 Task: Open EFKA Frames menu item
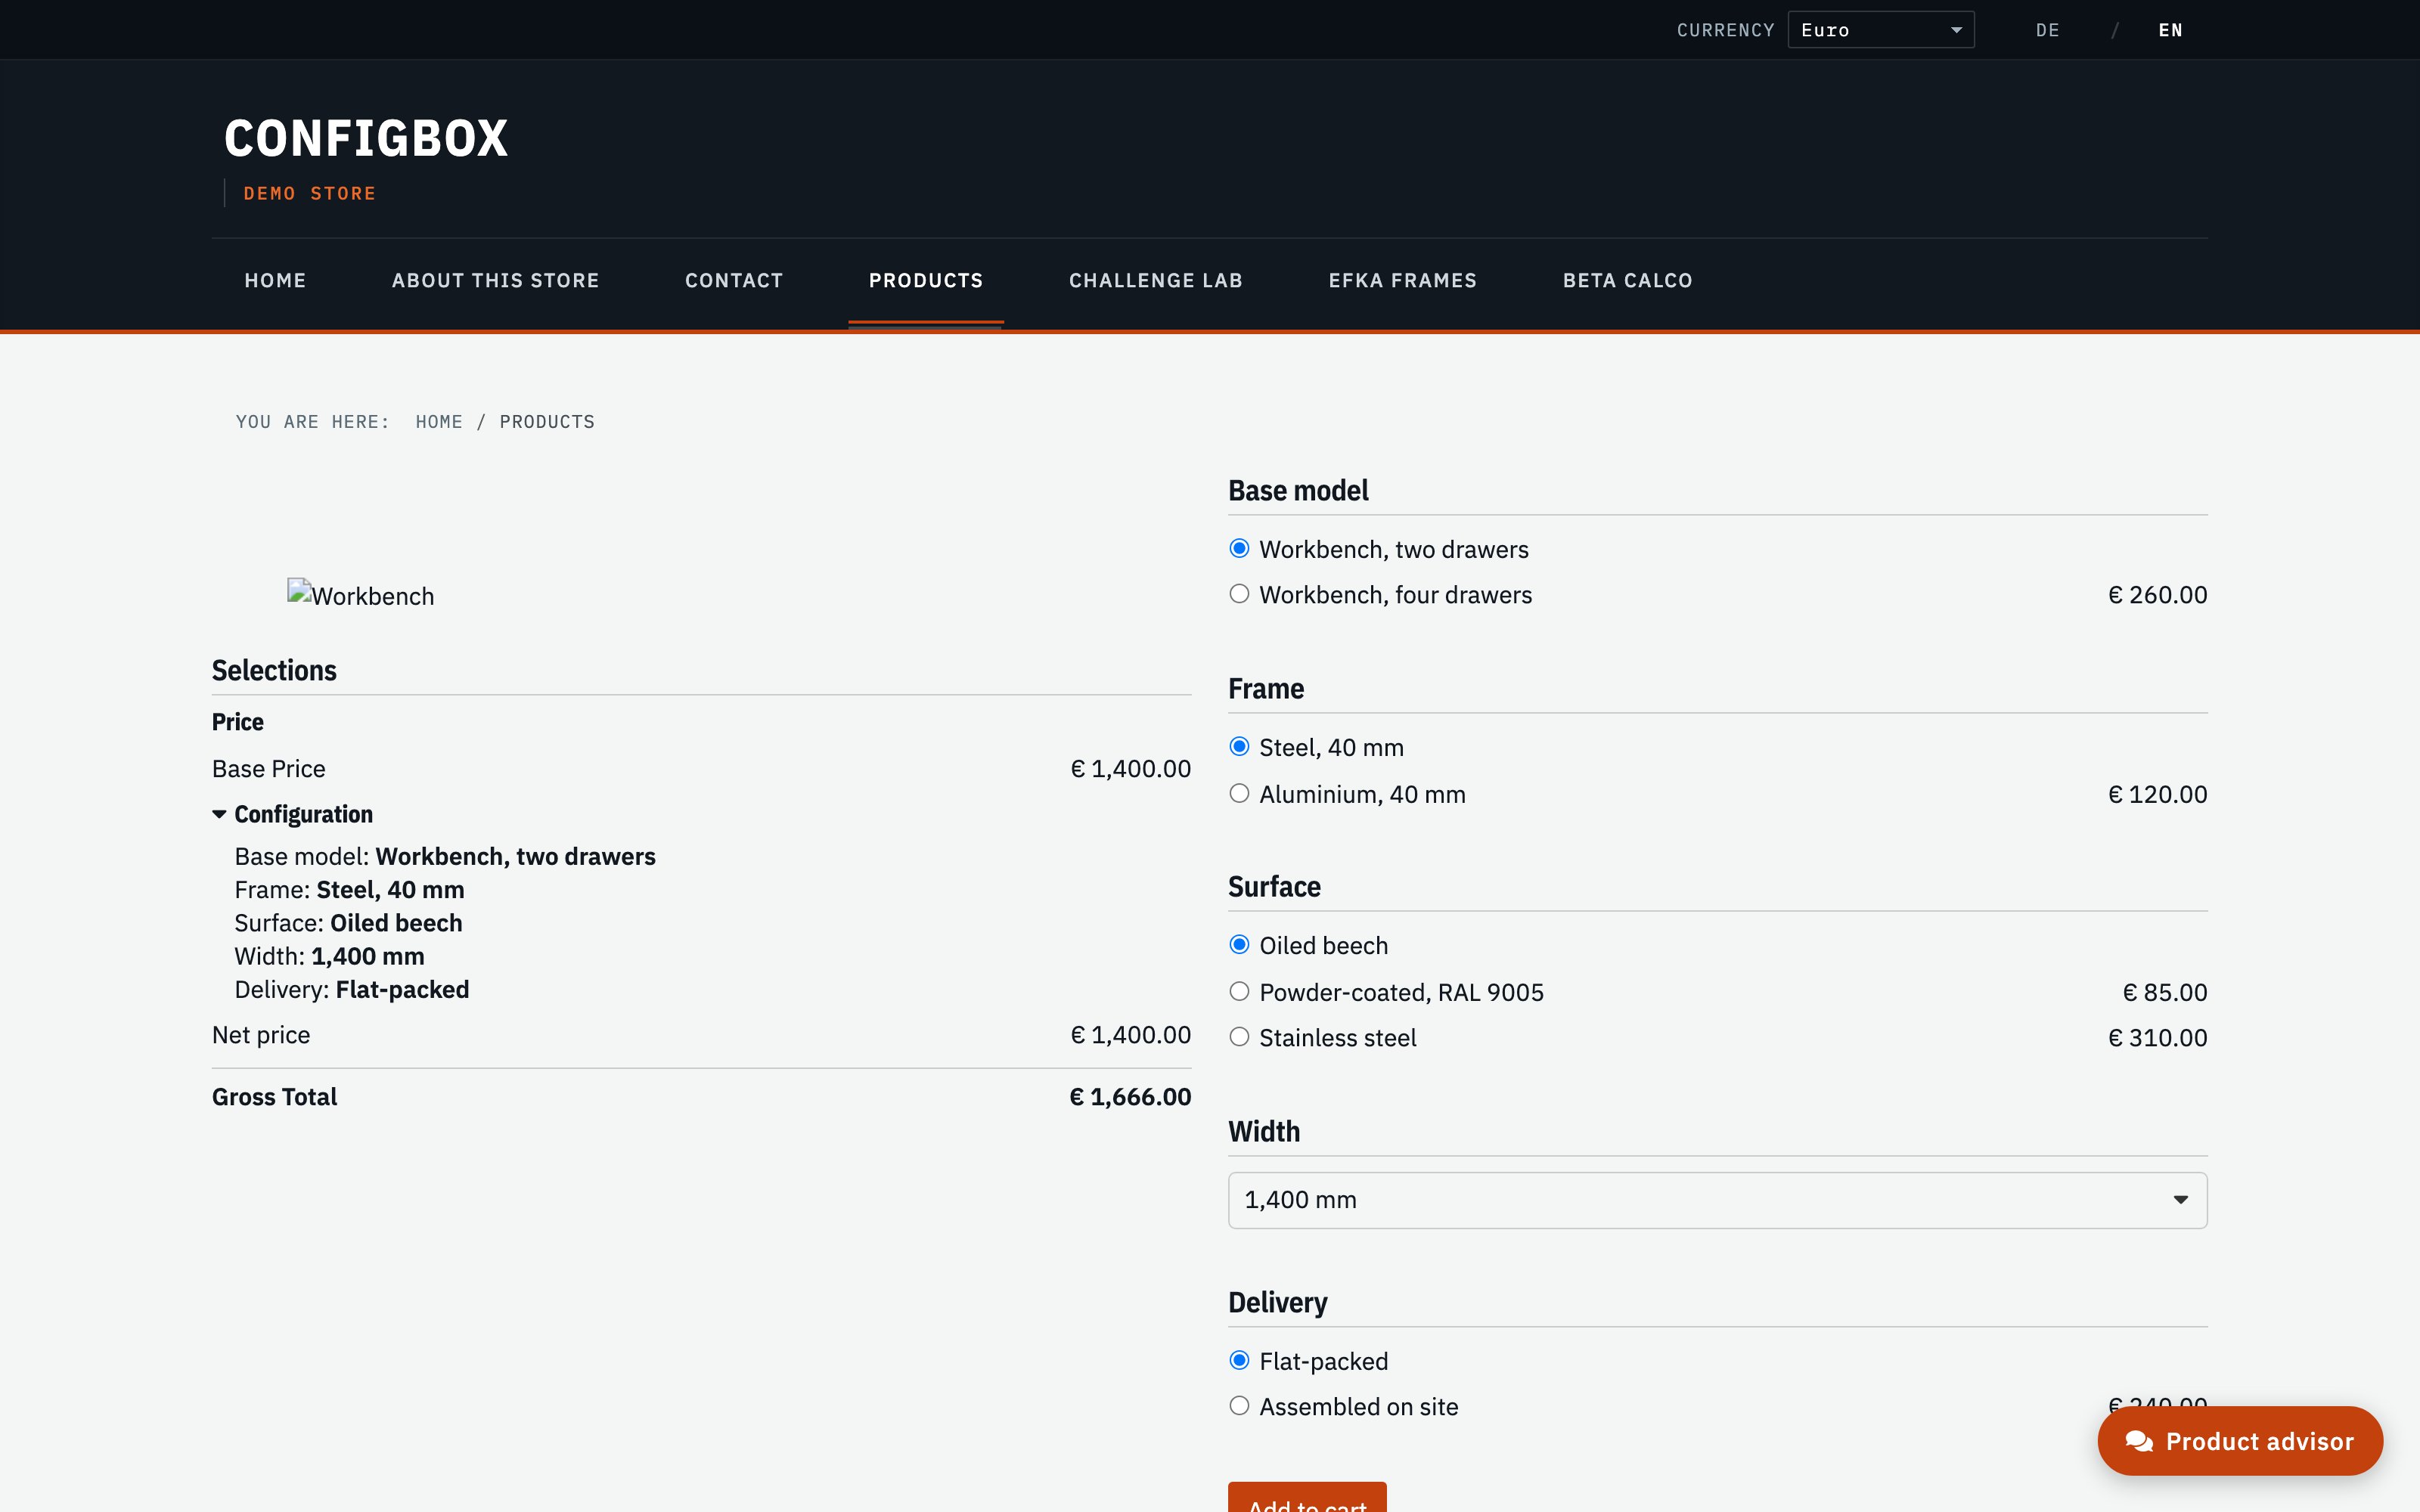click(1402, 281)
